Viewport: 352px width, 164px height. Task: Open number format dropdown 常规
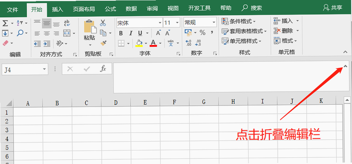214,22
